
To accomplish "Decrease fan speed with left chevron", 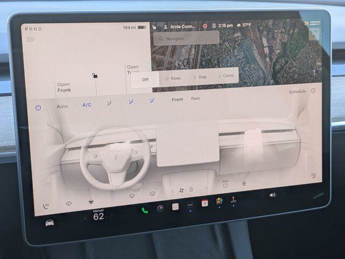I will 172,190.
